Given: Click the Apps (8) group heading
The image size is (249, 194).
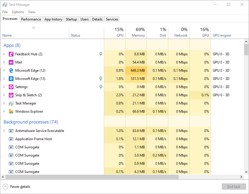Looking at the screenshot, I should tap(12, 45).
